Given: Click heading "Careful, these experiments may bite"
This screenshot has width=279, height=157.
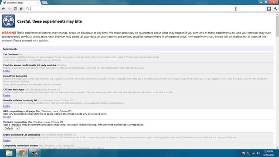Looking at the screenshot, I should coord(49,21).
